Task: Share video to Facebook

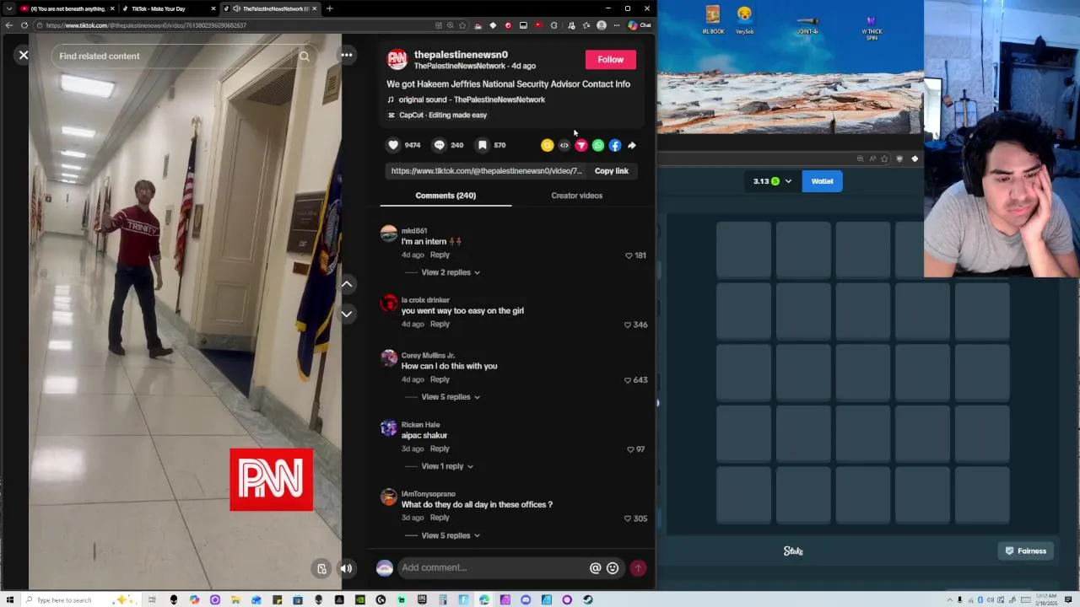Action: coord(614,145)
